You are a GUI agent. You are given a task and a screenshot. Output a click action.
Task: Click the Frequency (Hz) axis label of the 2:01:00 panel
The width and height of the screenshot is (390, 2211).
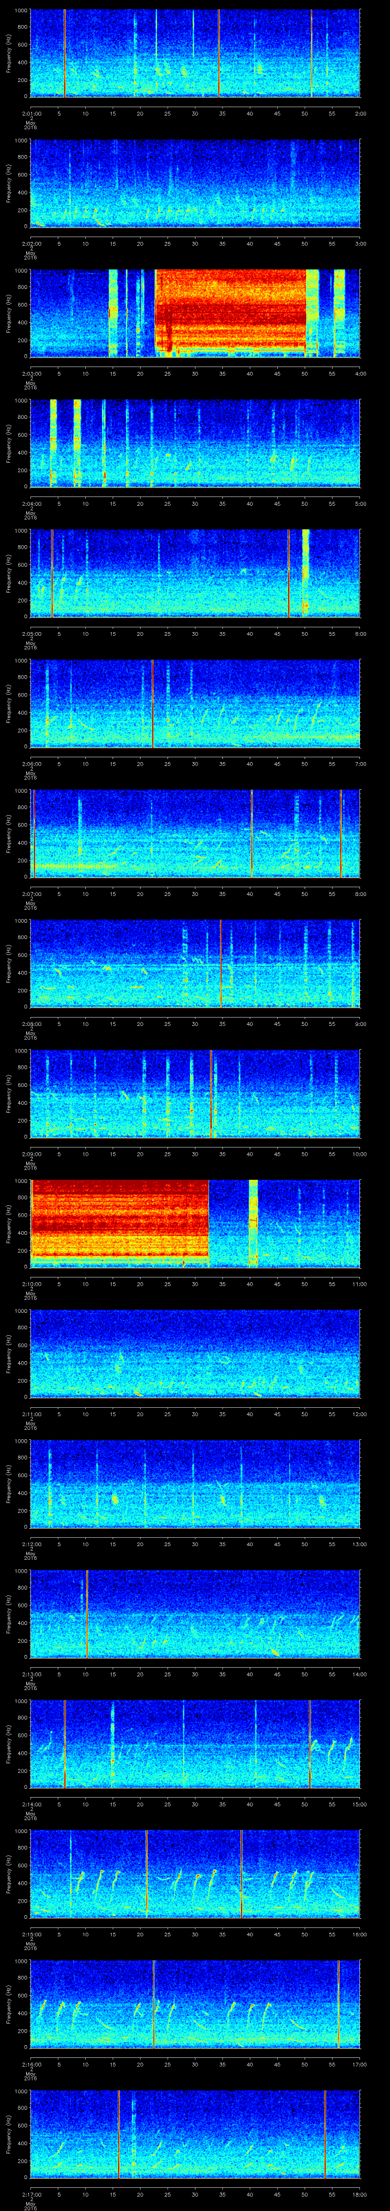(9, 53)
